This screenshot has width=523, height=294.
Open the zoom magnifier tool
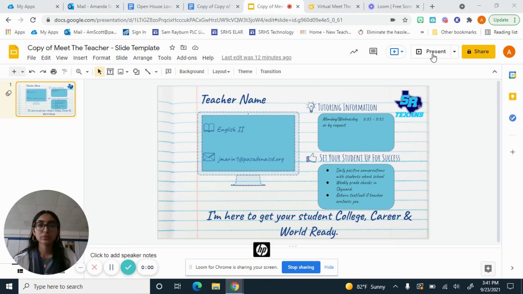coord(79,71)
